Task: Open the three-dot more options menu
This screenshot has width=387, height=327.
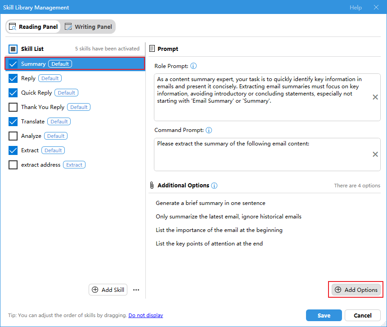Action: pos(136,290)
